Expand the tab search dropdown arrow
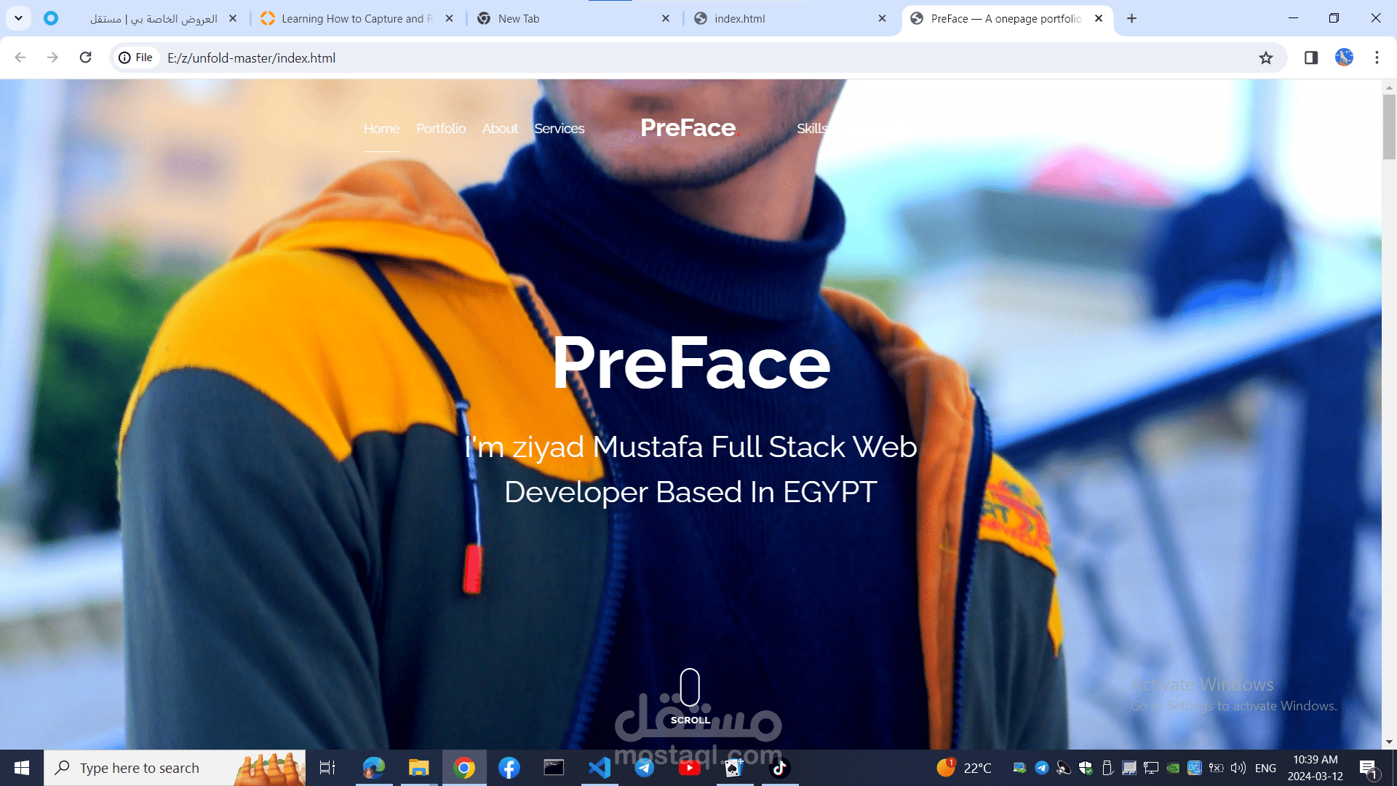The width and height of the screenshot is (1397, 786). click(x=18, y=18)
